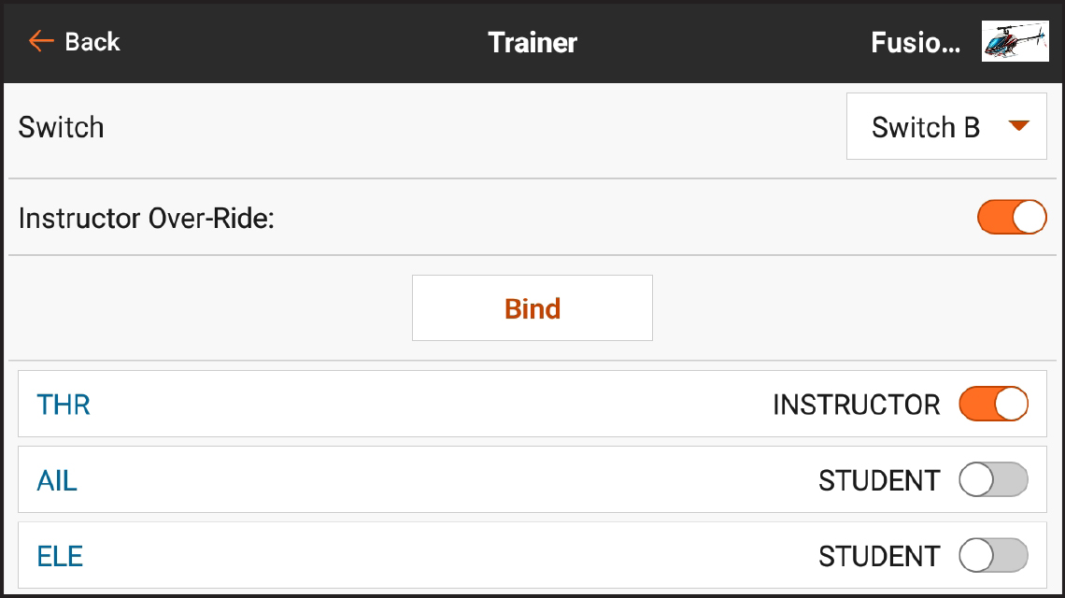Click the orange dropdown arrow beside Switch B
The image size is (1065, 598).
1021,126
